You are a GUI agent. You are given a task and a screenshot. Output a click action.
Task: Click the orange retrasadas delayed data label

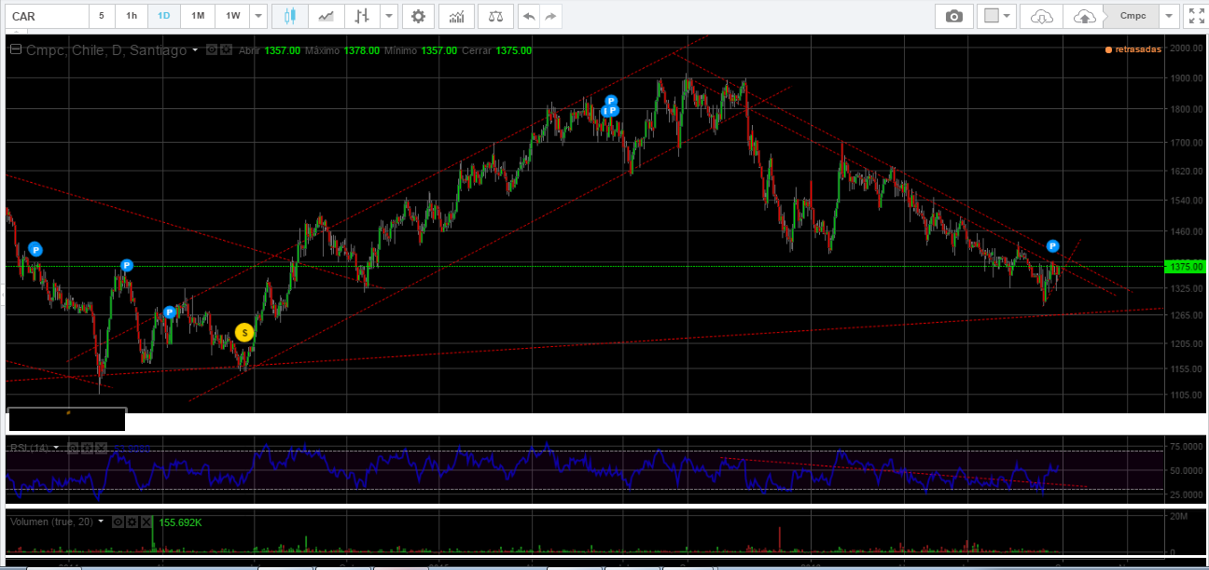1133,49
